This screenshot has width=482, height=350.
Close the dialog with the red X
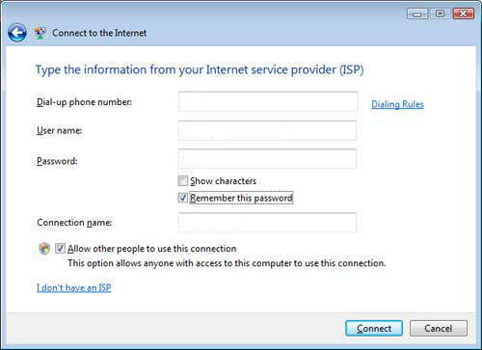[x=463, y=13]
